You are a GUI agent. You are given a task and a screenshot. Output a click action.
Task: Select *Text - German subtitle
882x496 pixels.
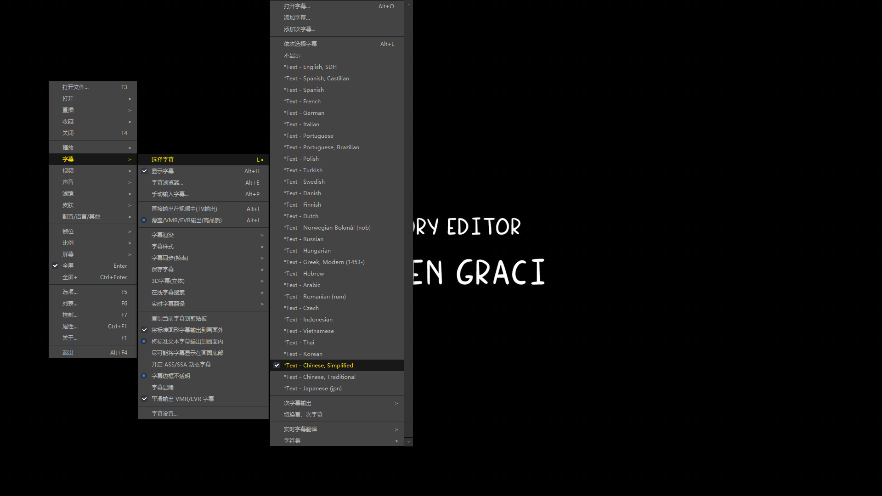coord(337,113)
